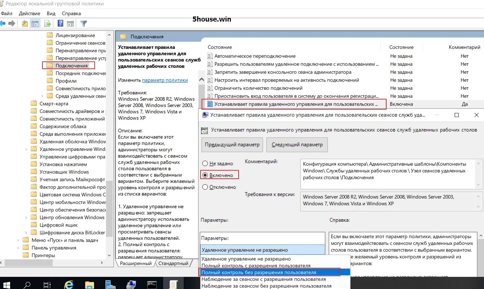484x289 pixels.
Task: Select the 'Отключено' radio button
Action: click(205, 187)
